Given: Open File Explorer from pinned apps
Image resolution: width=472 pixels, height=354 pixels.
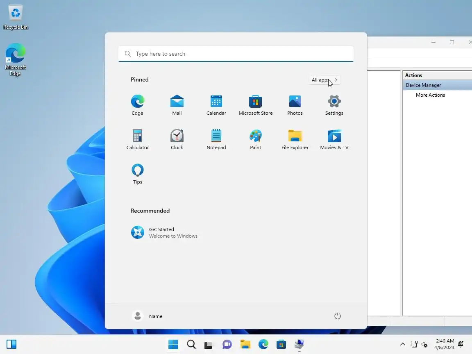Looking at the screenshot, I should point(295,139).
